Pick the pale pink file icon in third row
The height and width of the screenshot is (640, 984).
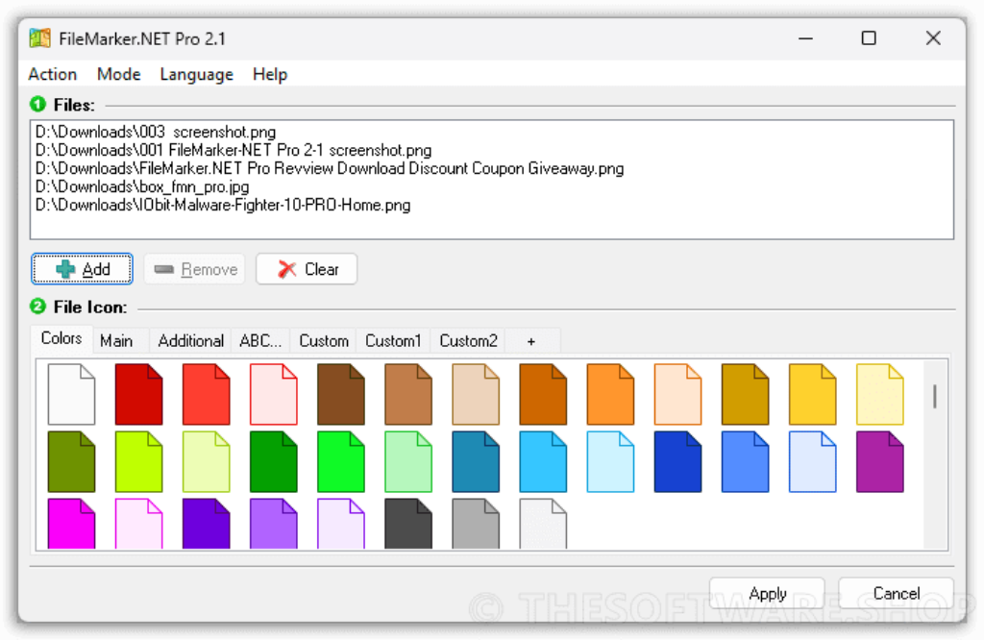(x=138, y=524)
